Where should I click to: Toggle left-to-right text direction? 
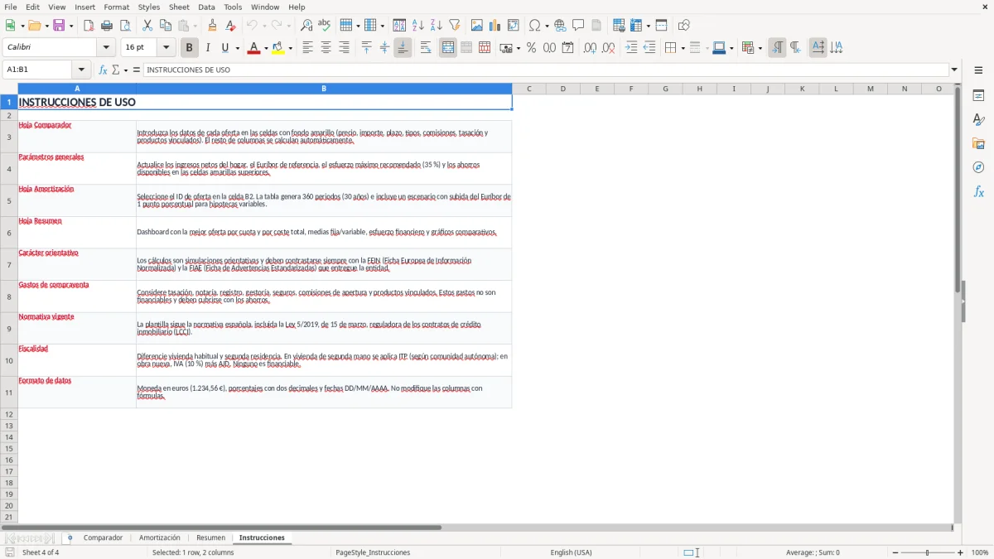777,48
